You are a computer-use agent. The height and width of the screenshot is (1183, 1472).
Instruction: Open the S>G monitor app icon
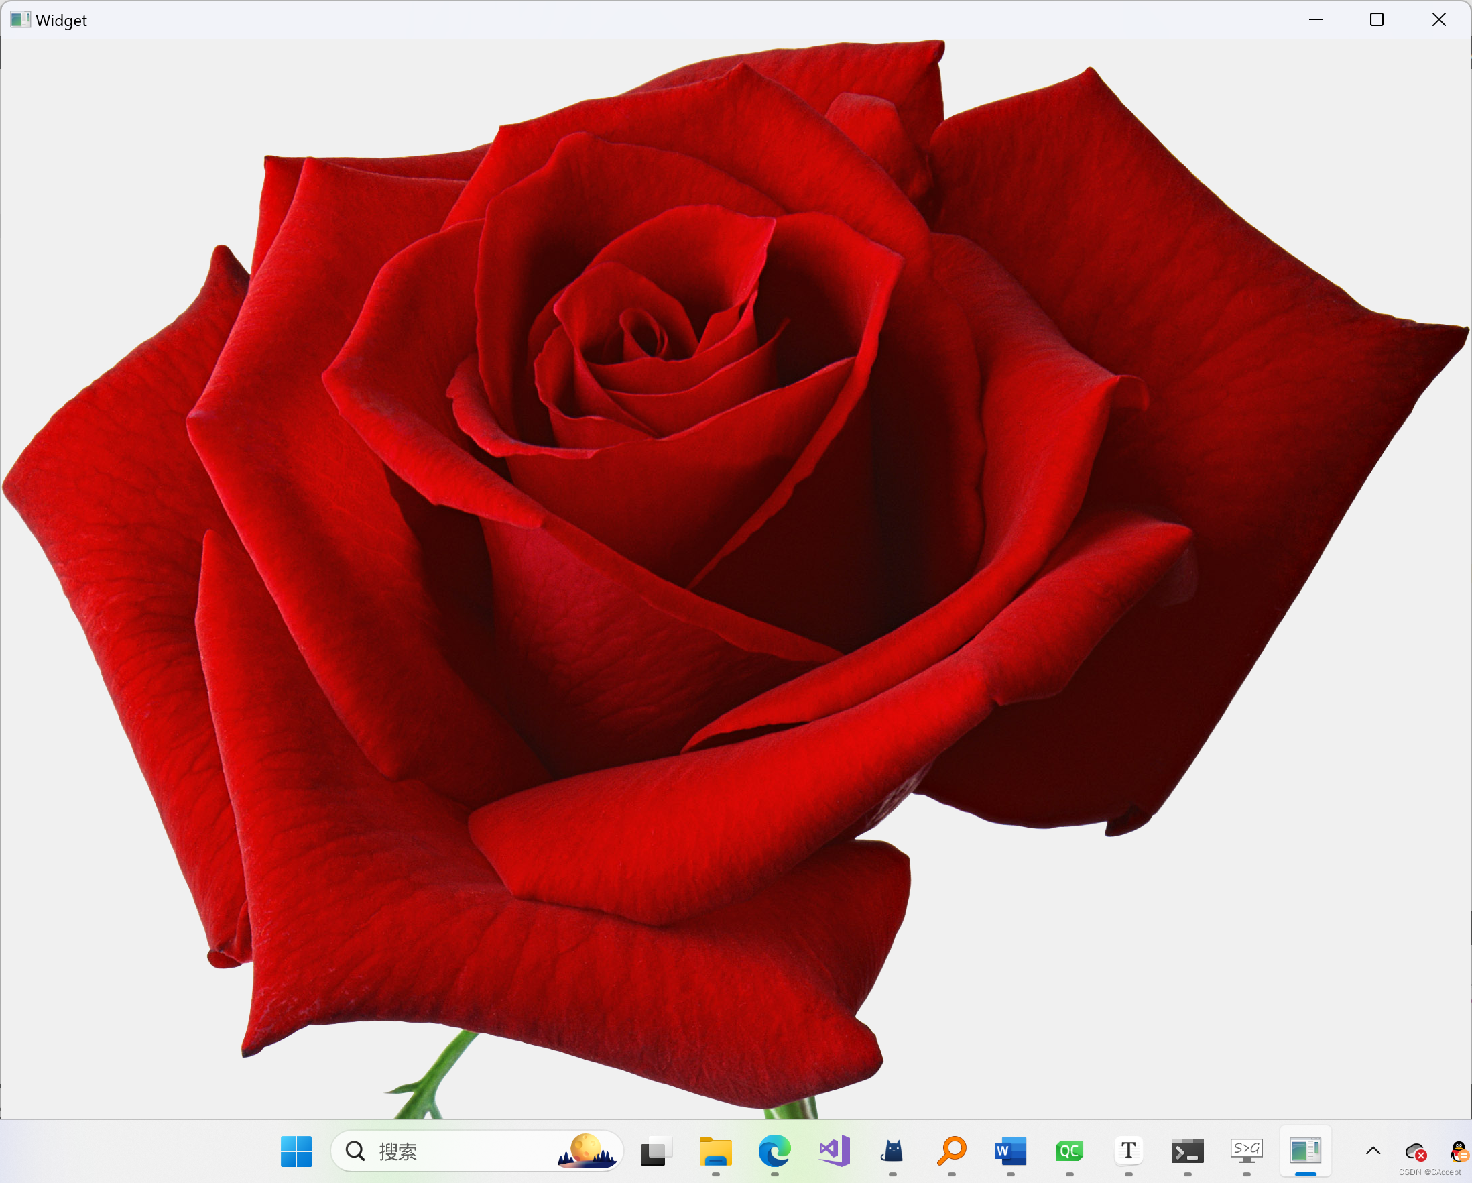click(1246, 1151)
